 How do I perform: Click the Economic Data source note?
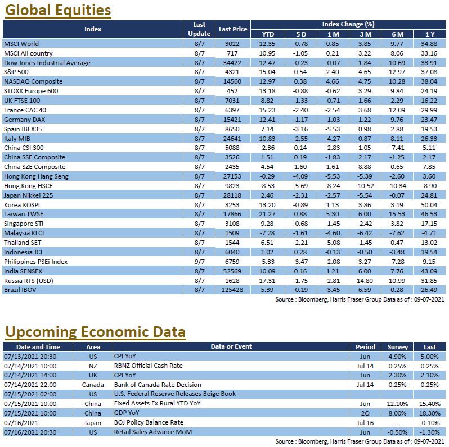point(360,441)
